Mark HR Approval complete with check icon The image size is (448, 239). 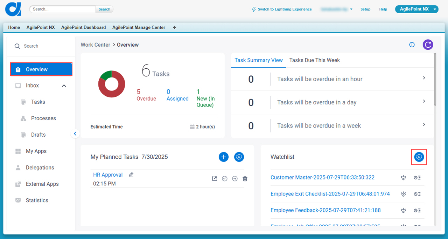(x=225, y=179)
